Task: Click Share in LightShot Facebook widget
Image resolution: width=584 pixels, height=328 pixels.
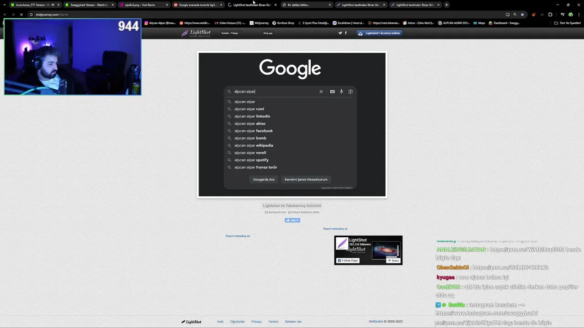Action: pos(393,261)
